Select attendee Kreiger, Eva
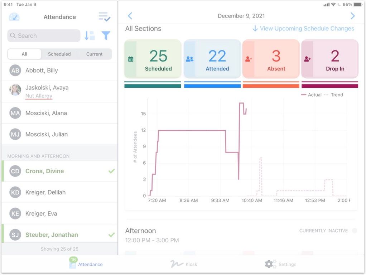 tap(59, 214)
